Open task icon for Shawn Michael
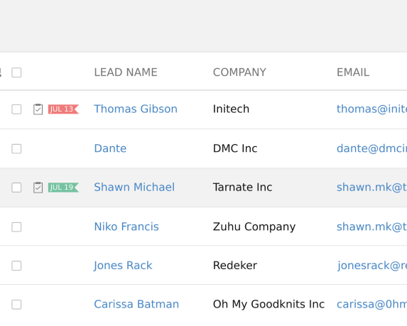Image resolution: width=407 pixels, height=326 pixels. coord(38,188)
